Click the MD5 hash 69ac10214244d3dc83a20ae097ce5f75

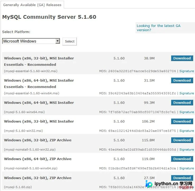coord(142,131)
